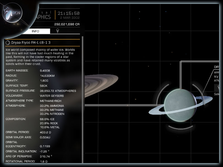Viewport: 223px width, 167px height.
Task: Click the planet icon beside Dryaa Flyoo title
Action: 8,43
